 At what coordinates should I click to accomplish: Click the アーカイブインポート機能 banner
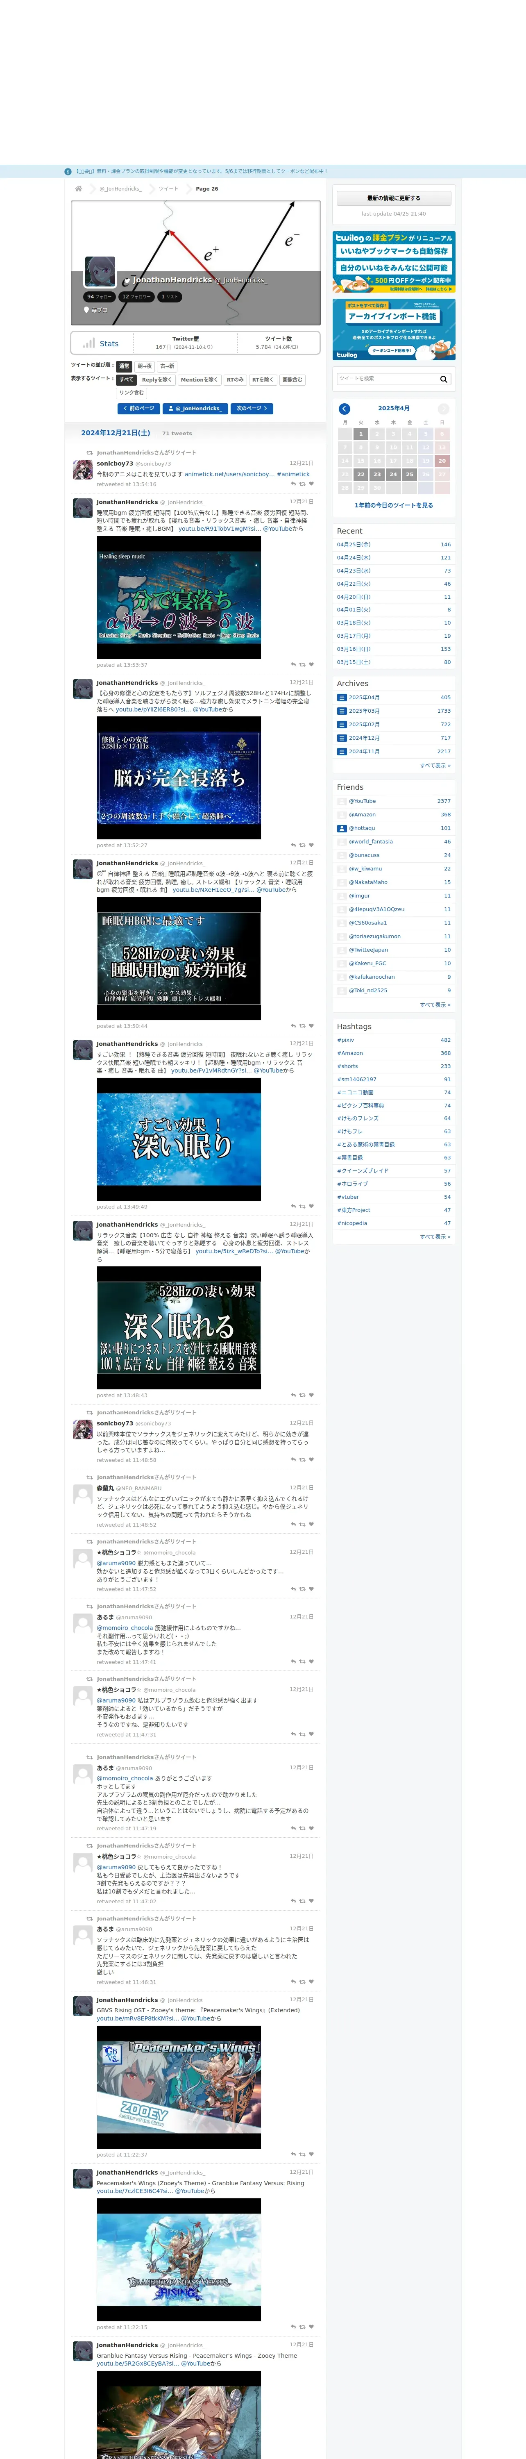pyautogui.click(x=393, y=330)
